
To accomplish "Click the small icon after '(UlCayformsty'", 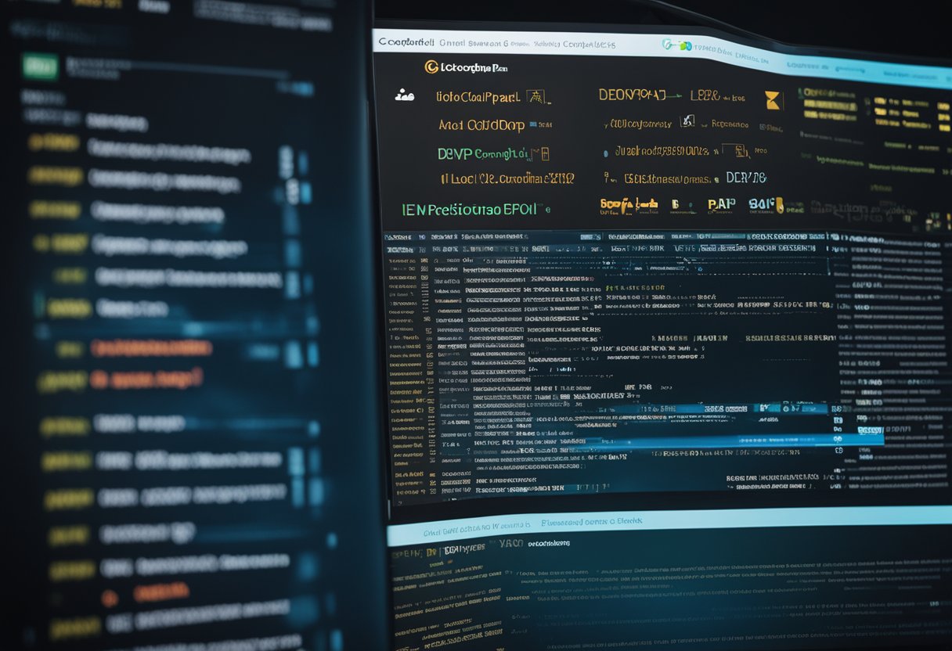I will coord(687,121).
